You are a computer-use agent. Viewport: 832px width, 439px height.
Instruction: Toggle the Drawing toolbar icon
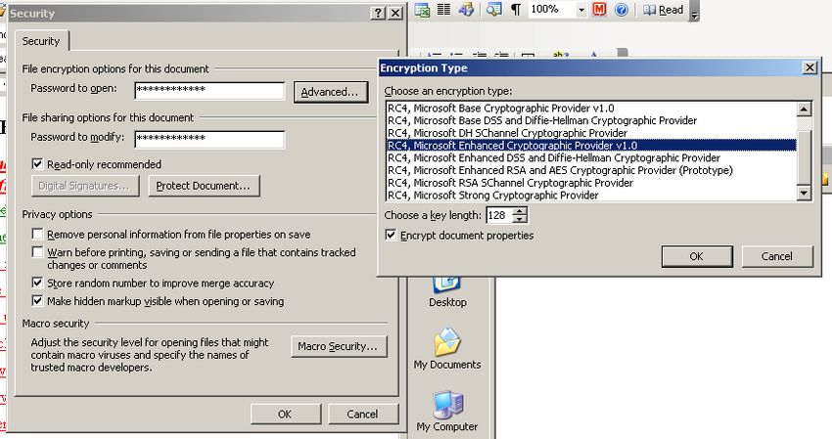coord(466,10)
